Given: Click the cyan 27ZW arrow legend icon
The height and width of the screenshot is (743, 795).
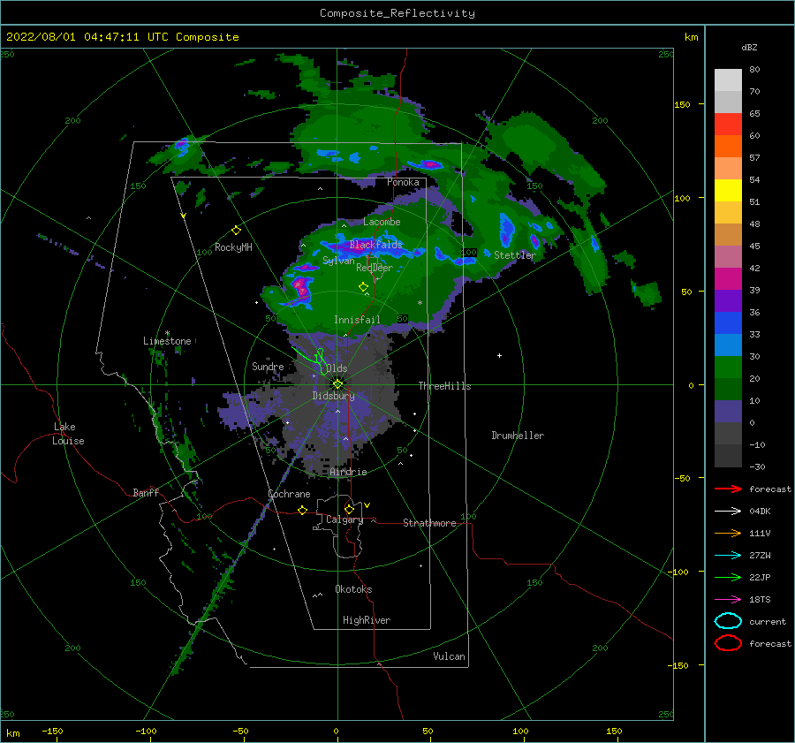Looking at the screenshot, I should 728,556.
